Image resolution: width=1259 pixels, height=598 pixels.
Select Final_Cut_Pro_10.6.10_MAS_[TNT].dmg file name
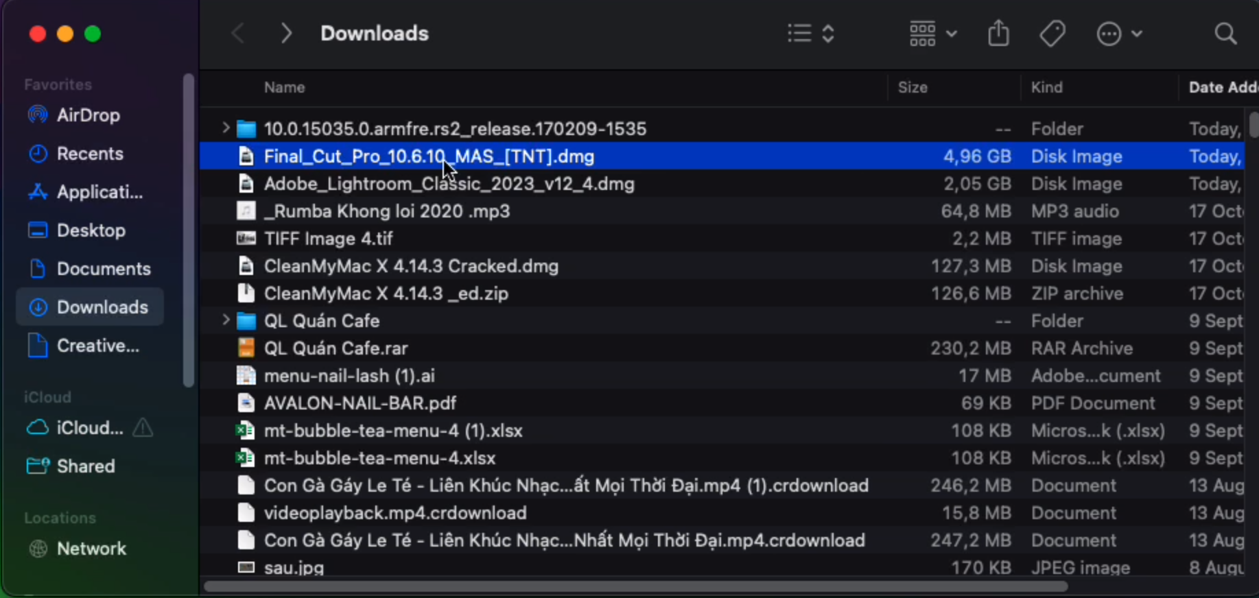tap(429, 156)
